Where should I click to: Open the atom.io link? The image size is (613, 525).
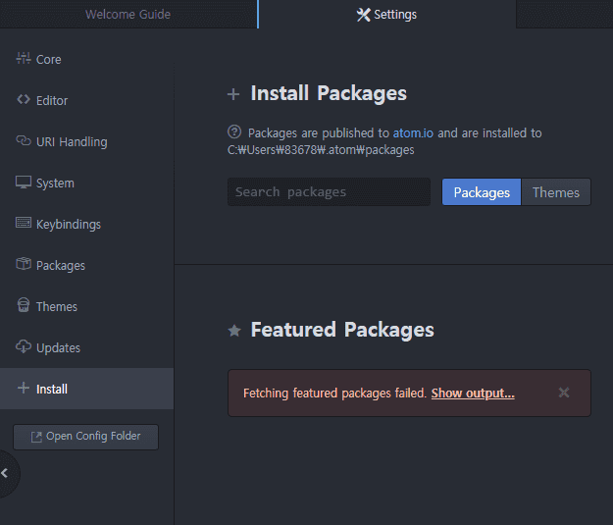(x=414, y=132)
